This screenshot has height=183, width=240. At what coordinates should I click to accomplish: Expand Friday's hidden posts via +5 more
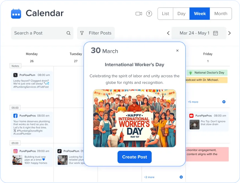(x=193, y=102)
